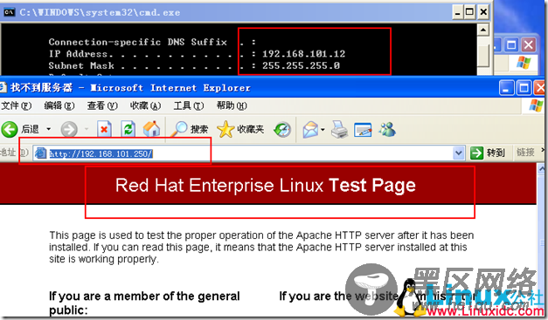Click the IP address 192.168.101.12 text
The image size is (548, 320).
(x=303, y=54)
